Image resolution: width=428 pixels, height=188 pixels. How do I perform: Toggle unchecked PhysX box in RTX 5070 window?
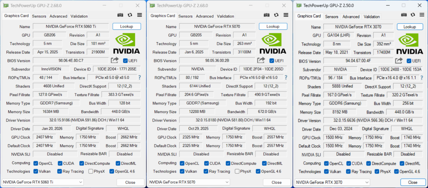237,171
